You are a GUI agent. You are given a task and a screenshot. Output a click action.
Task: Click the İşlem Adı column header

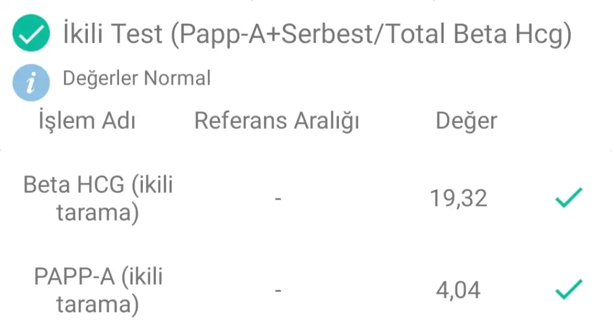[x=87, y=121]
